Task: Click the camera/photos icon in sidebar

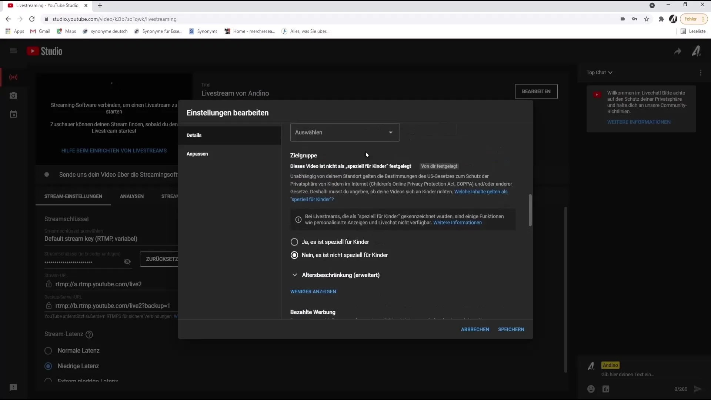Action: click(x=13, y=95)
